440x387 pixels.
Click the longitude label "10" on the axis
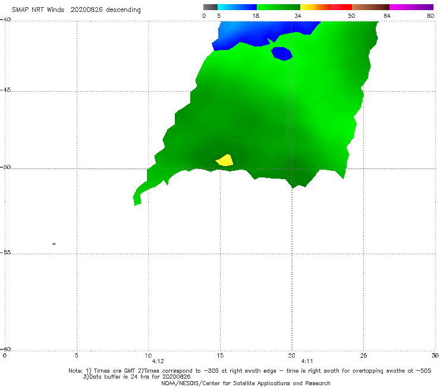click(x=148, y=355)
